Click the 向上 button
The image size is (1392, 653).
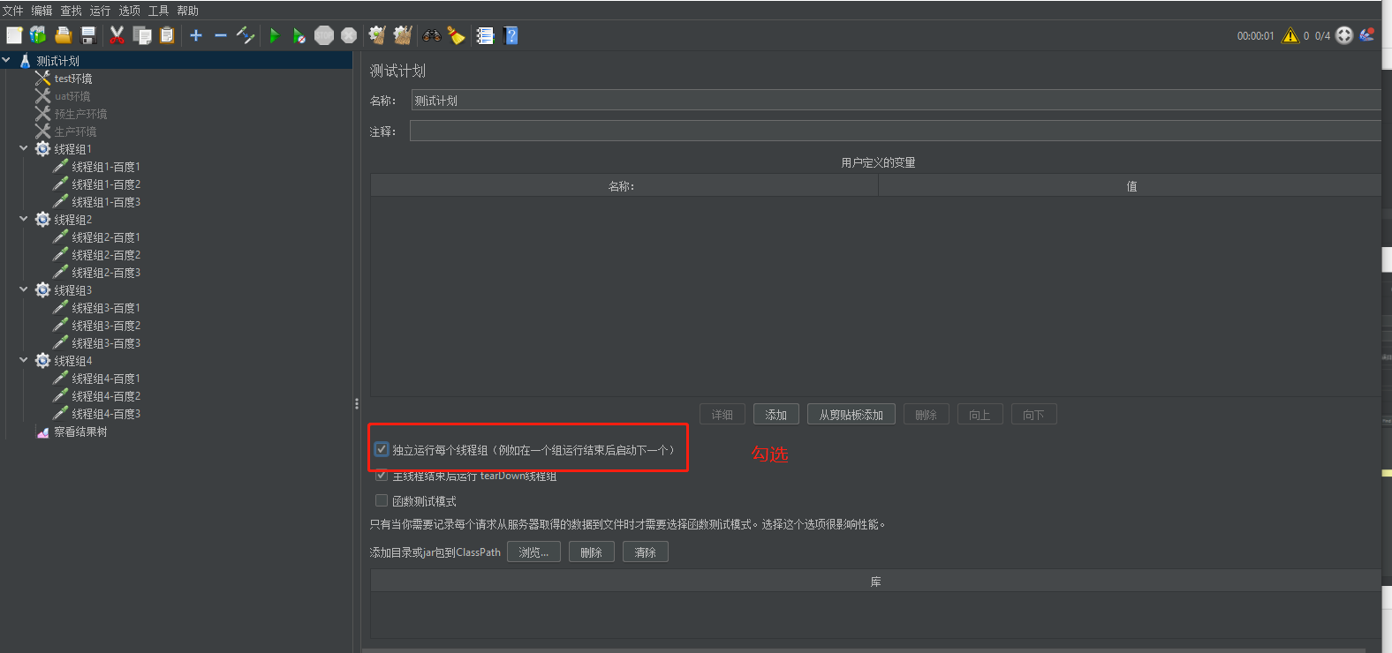980,415
